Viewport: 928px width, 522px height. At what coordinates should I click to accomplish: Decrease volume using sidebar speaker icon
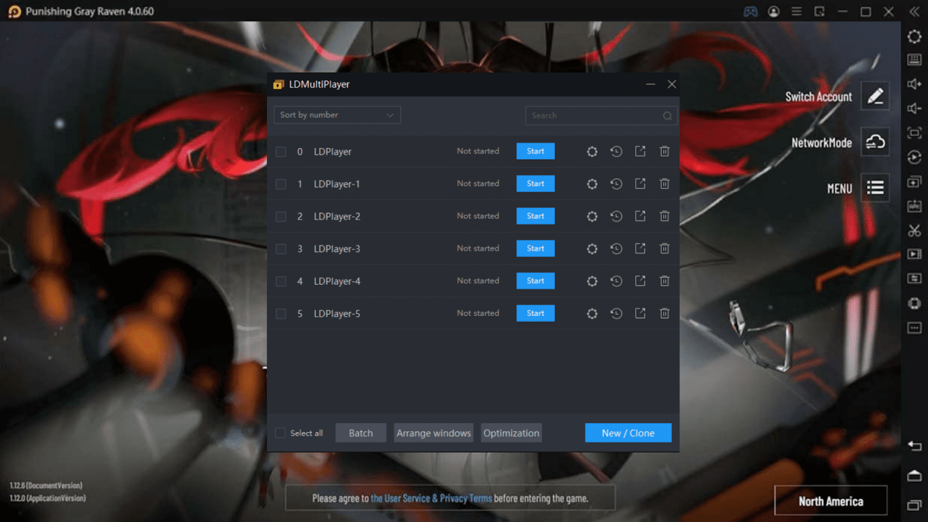coord(914,108)
